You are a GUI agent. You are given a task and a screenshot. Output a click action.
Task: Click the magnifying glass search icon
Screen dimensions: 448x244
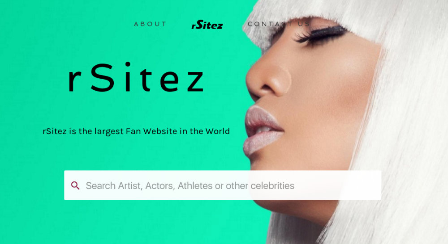tap(75, 185)
